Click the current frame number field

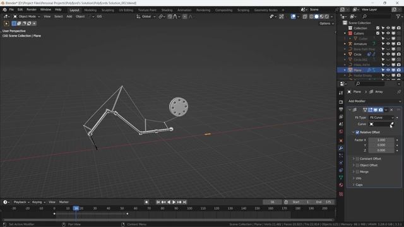coord(272,202)
